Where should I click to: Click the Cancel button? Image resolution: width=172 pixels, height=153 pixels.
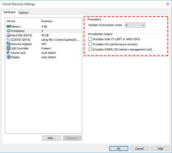pos(139,149)
